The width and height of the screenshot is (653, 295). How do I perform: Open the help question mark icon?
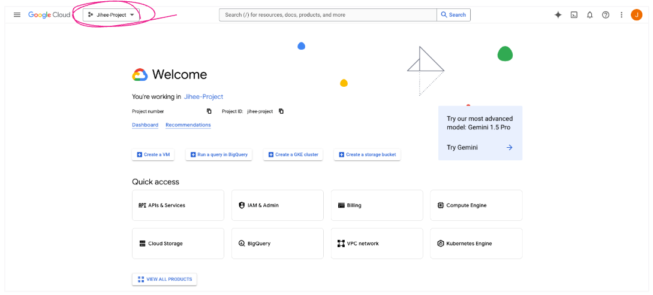(x=606, y=15)
